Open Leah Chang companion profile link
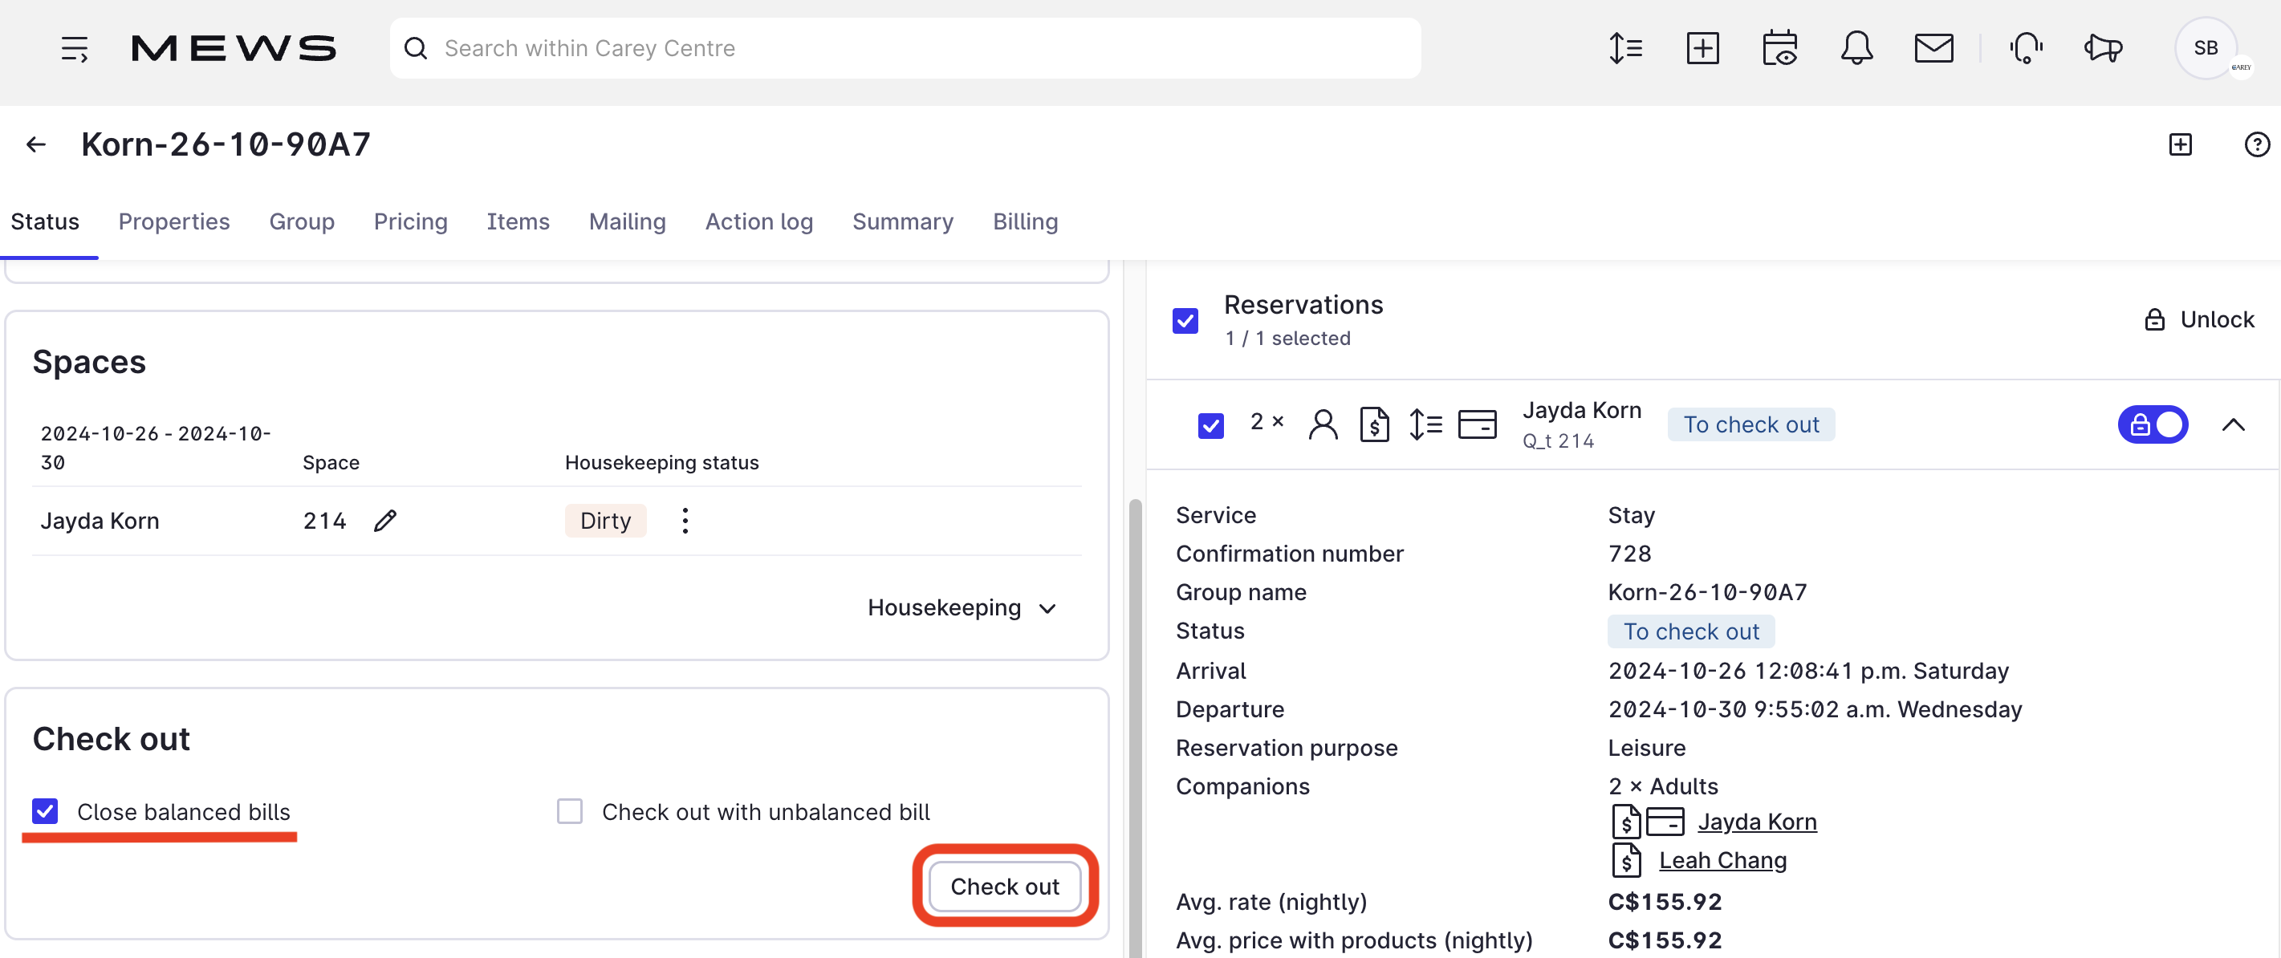The width and height of the screenshot is (2281, 958). tap(1722, 861)
